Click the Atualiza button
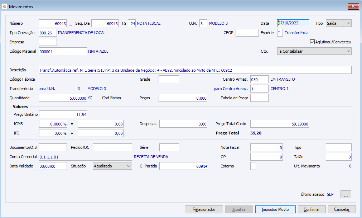Viewport: 362px width, 218px height. pos(239,209)
